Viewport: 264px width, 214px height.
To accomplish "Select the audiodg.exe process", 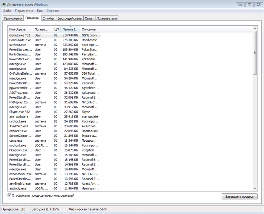I will tap(54, 188).
